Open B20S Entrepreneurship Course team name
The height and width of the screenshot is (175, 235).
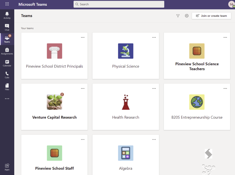point(197,117)
